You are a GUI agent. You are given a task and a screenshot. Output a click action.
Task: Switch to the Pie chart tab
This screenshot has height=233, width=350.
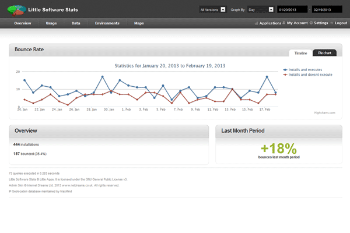325,52
